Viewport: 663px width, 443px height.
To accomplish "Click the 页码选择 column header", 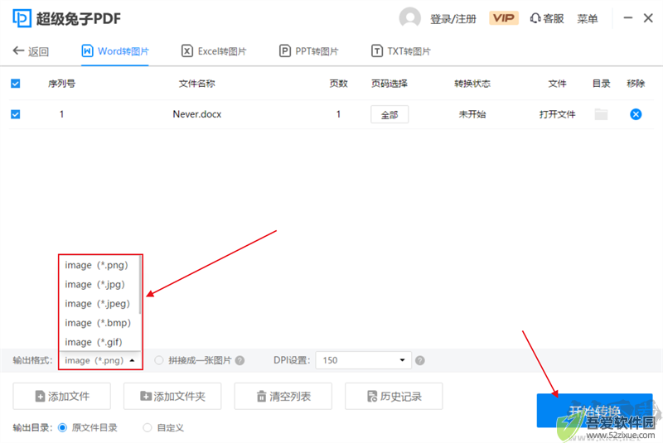I will click(x=390, y=84).
